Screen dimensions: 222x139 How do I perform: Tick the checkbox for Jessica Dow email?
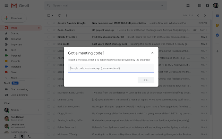[x=49, y=23]
